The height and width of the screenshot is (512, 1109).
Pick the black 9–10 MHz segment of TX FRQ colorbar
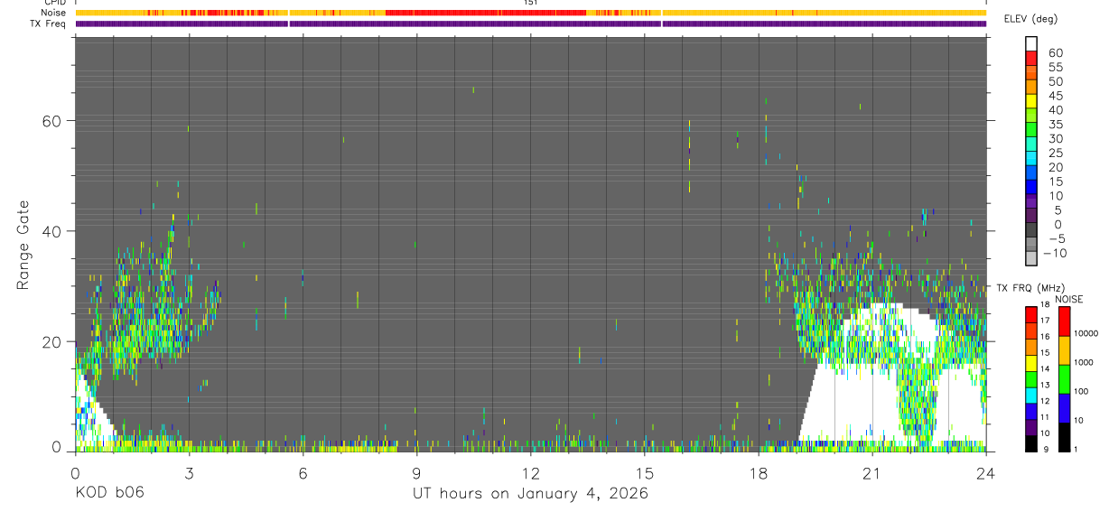1031,443
